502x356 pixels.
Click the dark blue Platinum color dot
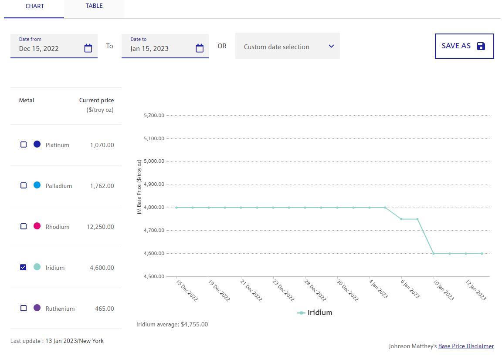tap(37, 144)
